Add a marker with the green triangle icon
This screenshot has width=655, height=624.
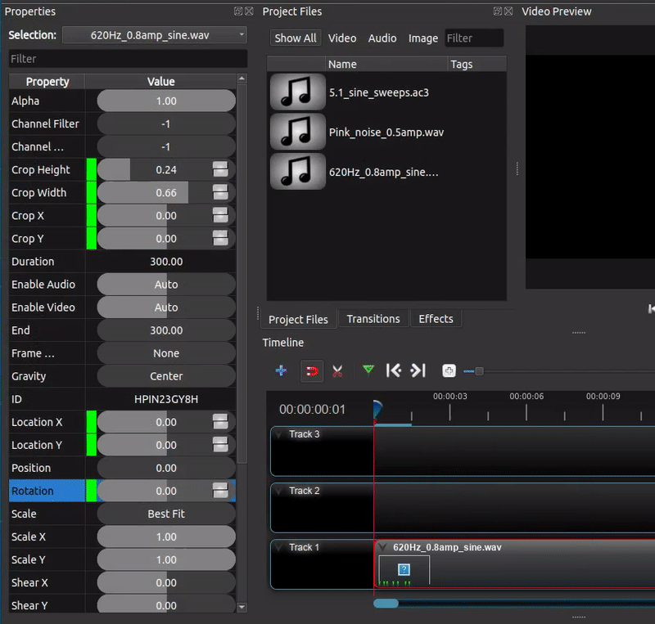(368, 370)
